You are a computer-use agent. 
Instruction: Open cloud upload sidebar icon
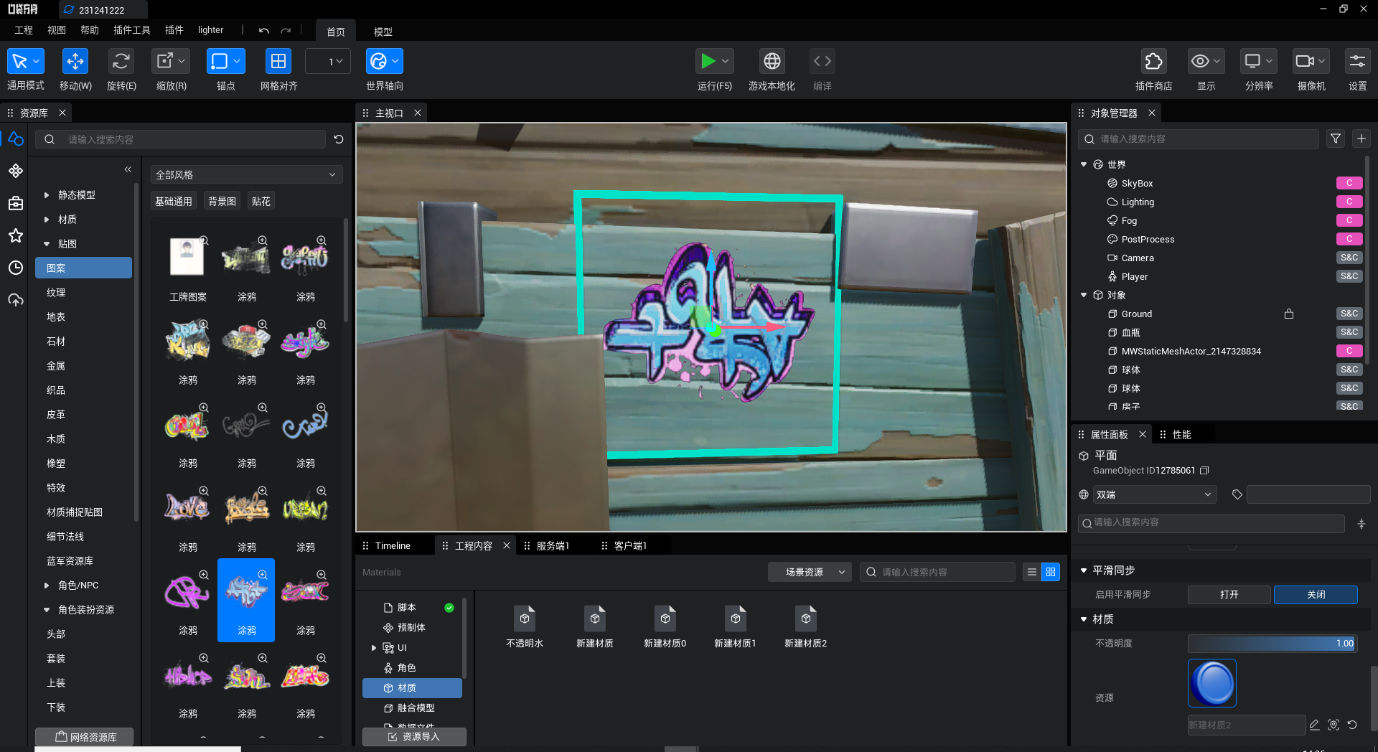(16, 300)
